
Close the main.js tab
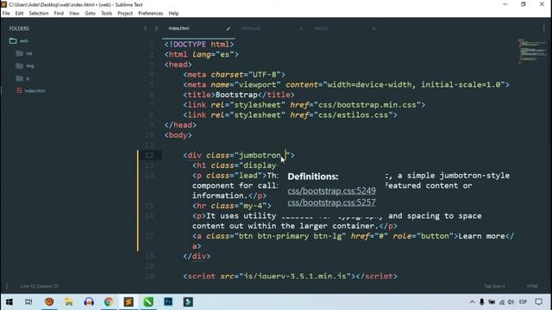tap(373, 28)
